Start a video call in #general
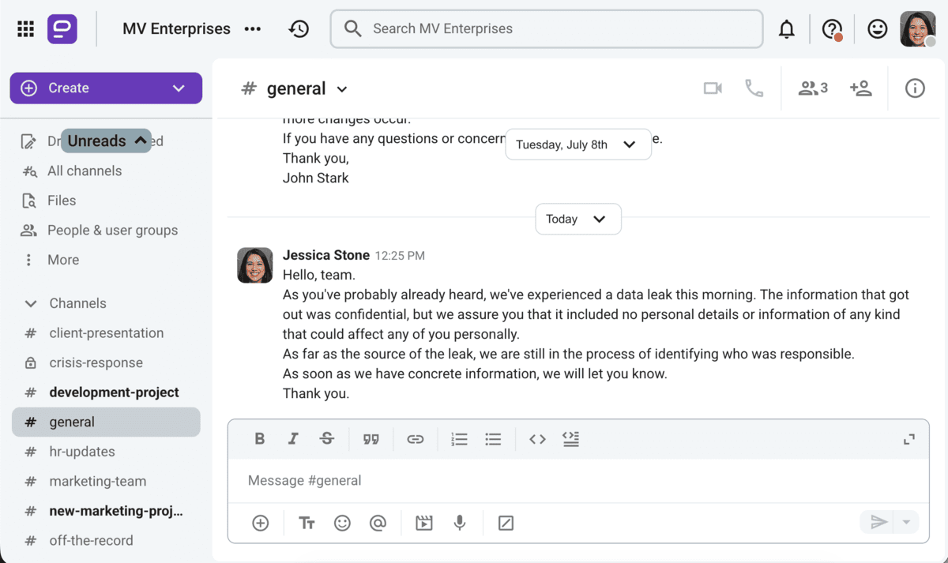 (712, 88)
